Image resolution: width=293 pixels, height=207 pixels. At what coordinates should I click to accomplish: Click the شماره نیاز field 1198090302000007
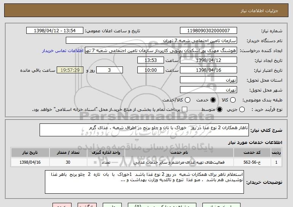209,31
